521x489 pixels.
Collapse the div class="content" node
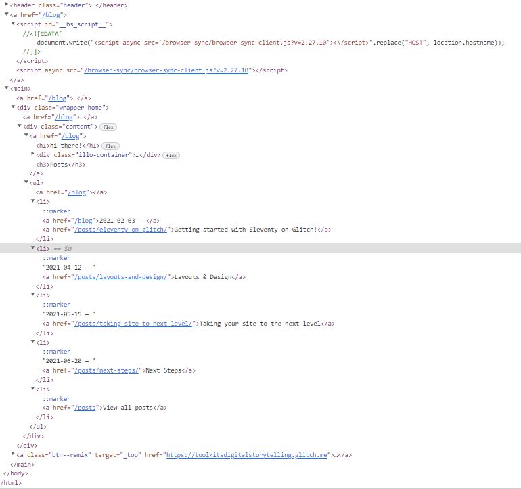[x=20, y=126]
